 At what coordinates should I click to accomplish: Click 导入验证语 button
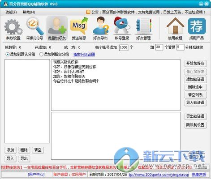click(195, 102)
